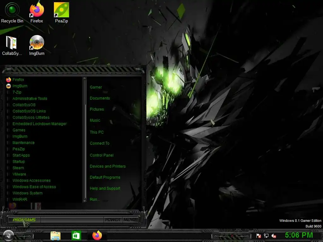Screen dimensions: 323x242
Task: Open Control Panel from start menu
Action: tap(102, 155)
